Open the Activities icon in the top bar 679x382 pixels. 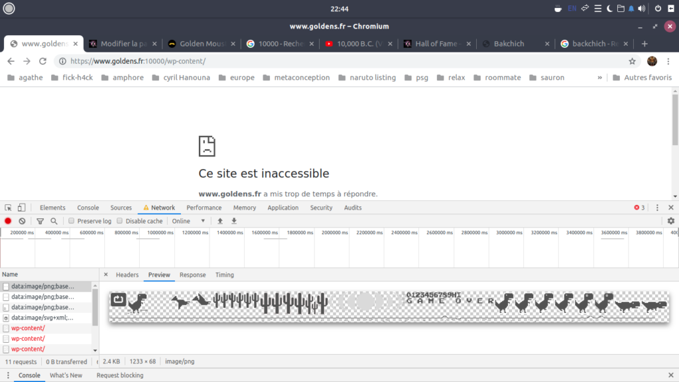(9, 9)
